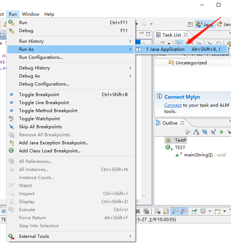Click the Remove All Terminated Launches console icon

(146, 211)
